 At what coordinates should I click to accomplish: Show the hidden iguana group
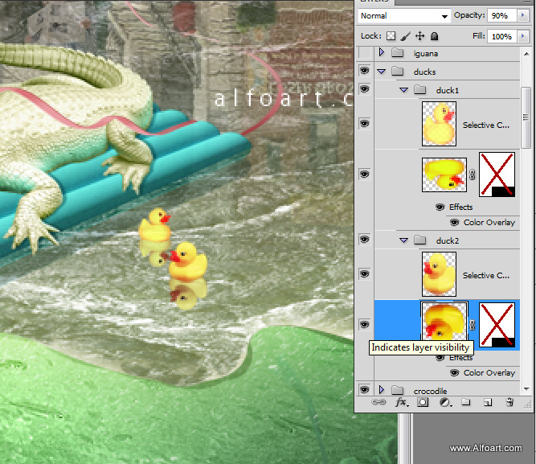click(364, 53)
